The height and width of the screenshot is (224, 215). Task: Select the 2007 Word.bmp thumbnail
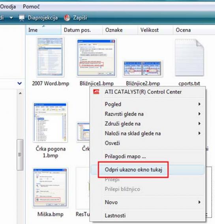coord(50,57)
